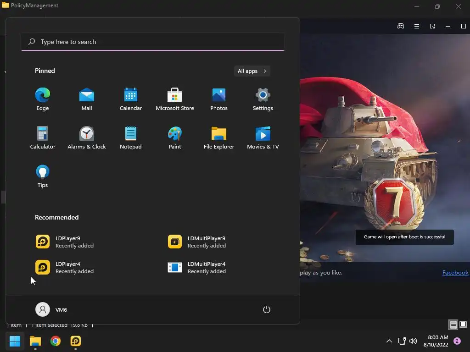The width and height of the screenshot is (470, 352).
Task: Open the VM6 user account menu
Action: click(51, 309)
